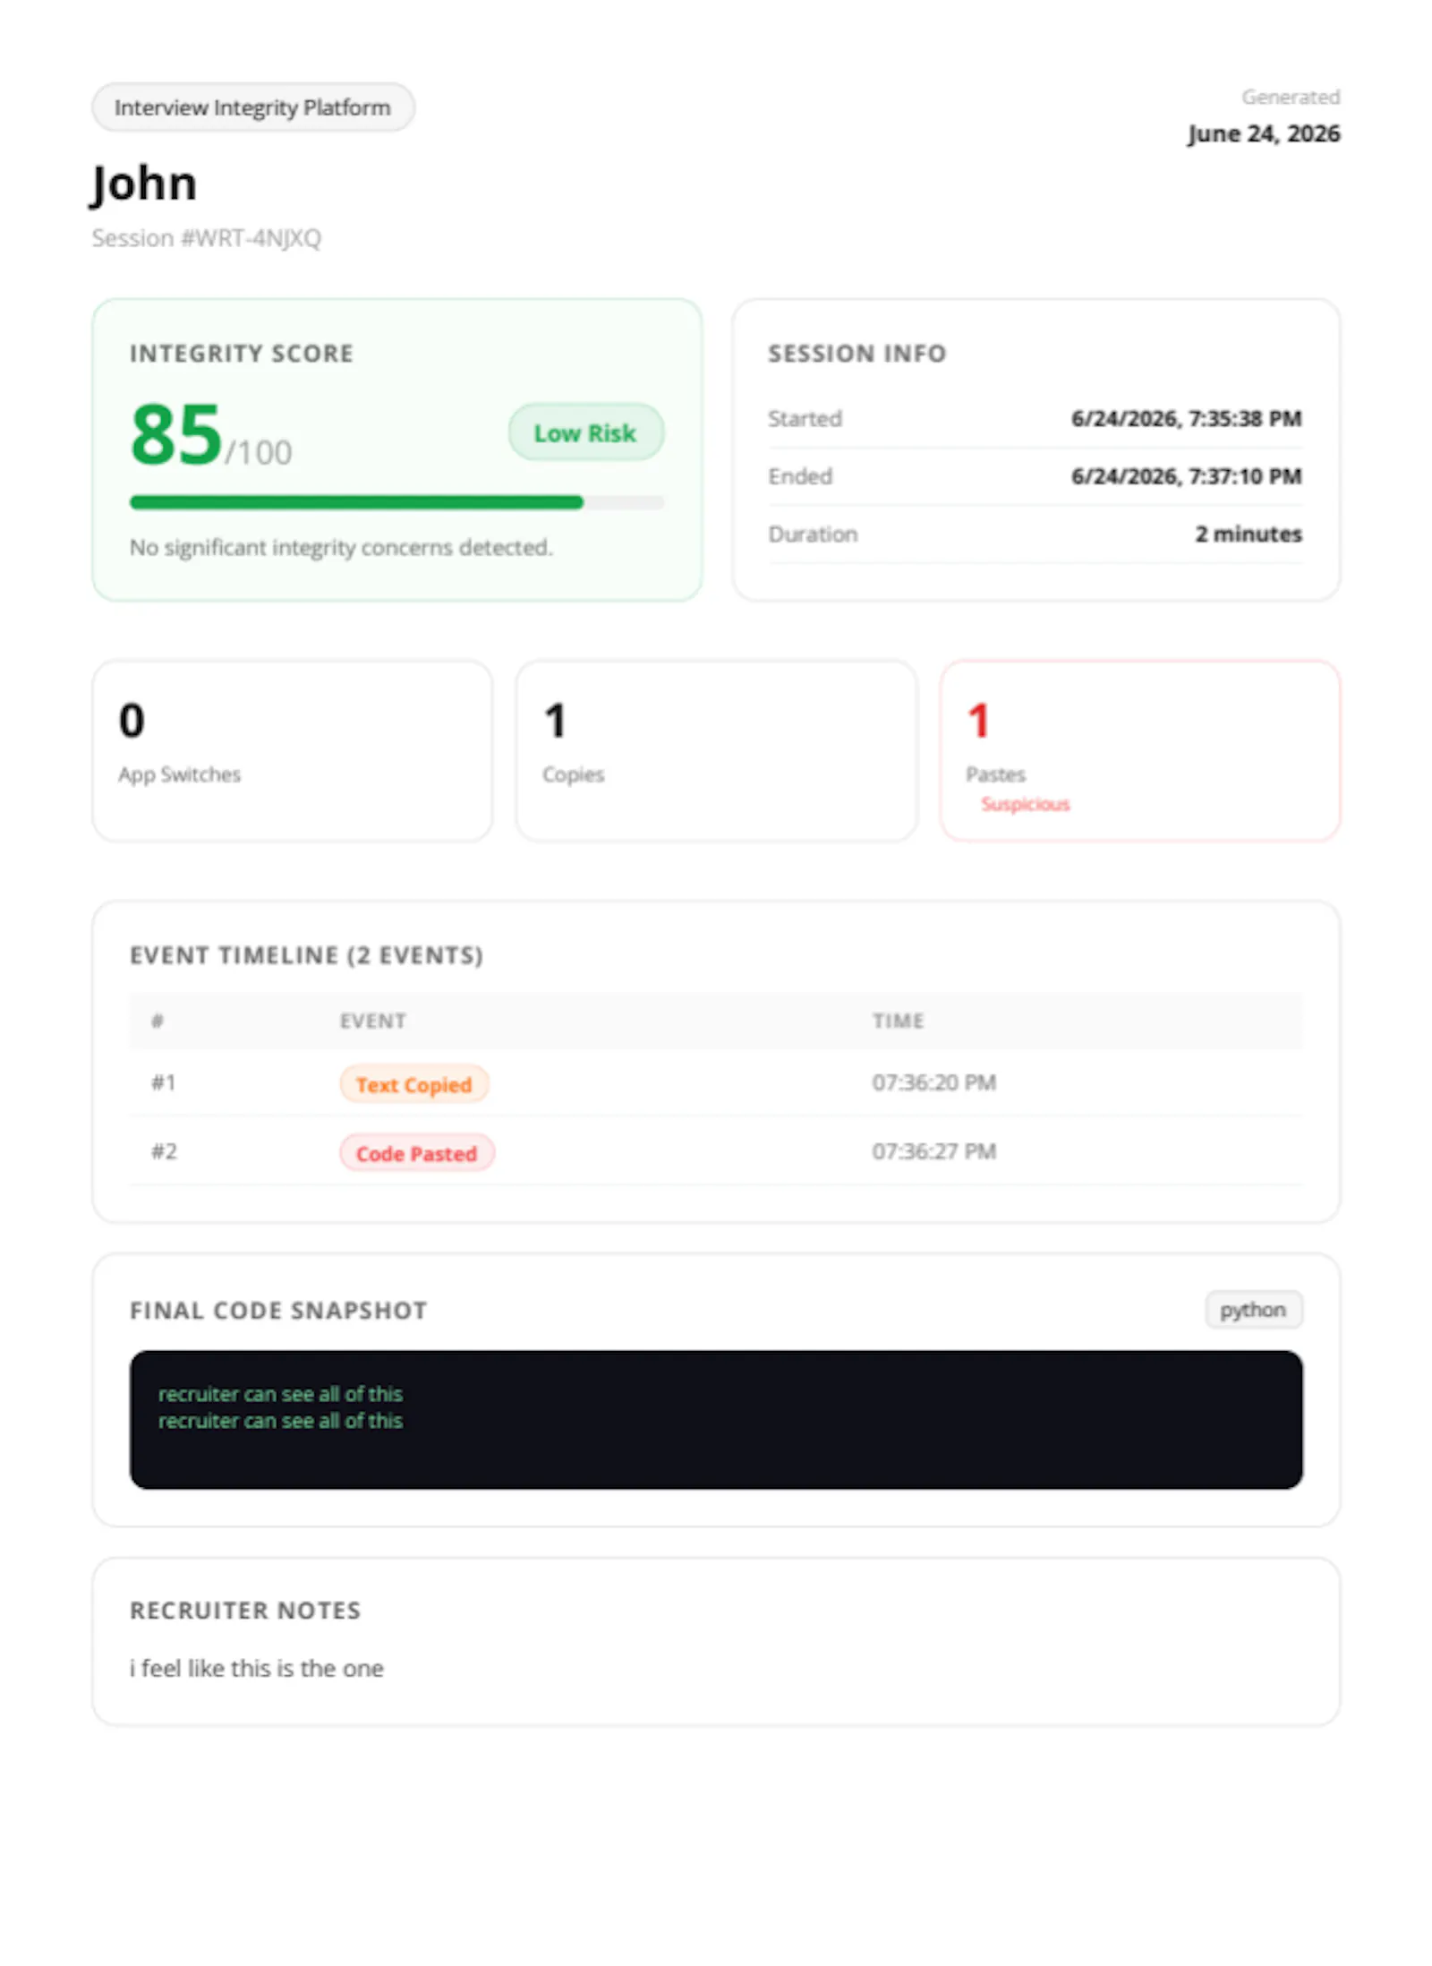
Task: Click the red Suspicious tag
Action: point(1025,804)
